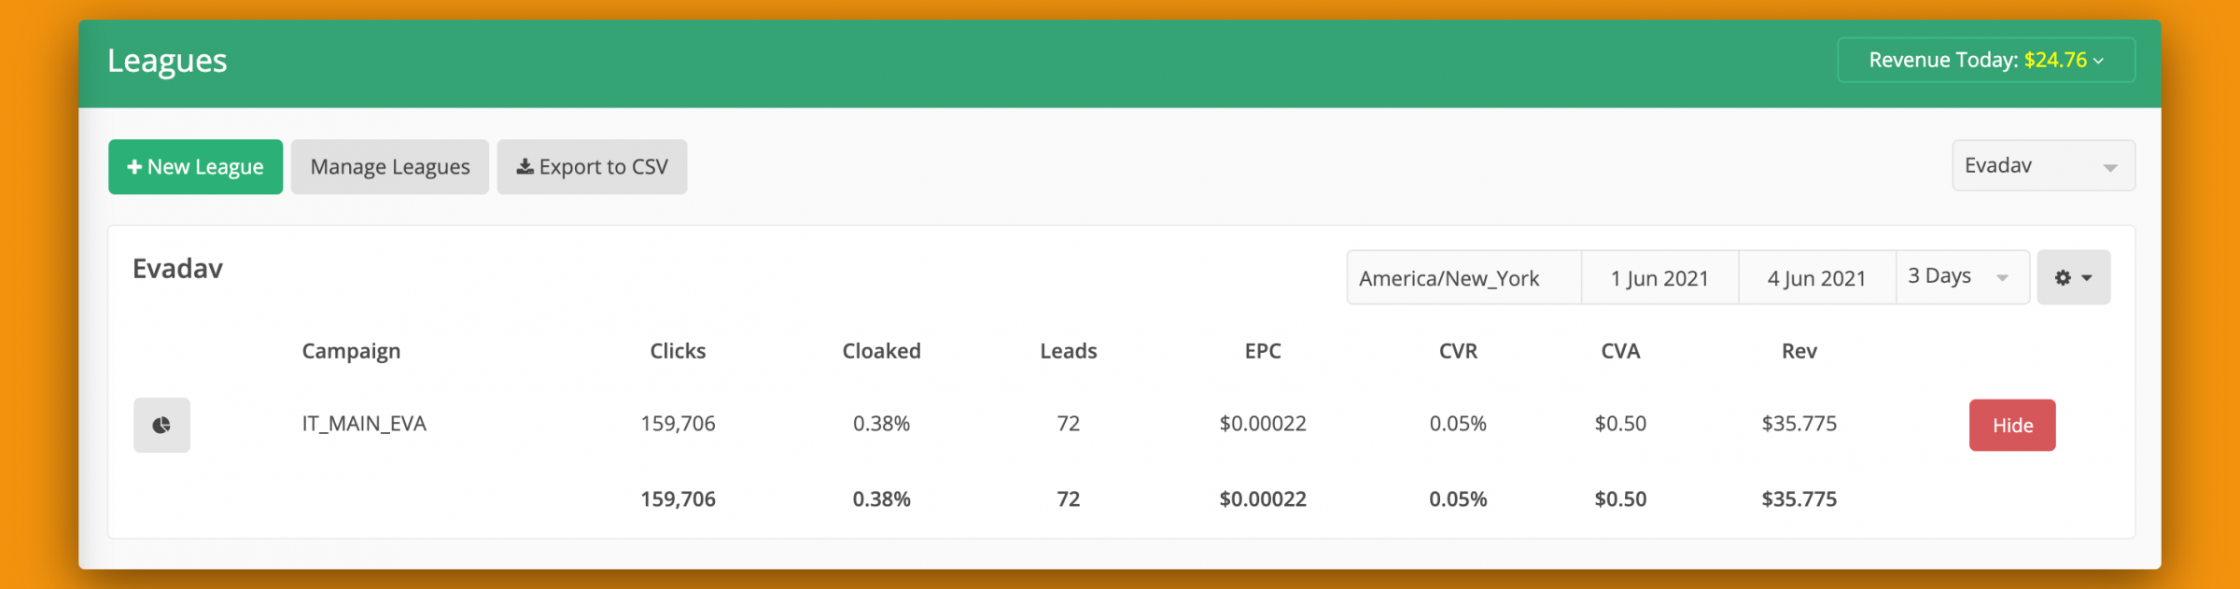The height and width of the screenshot is (589, 2240).
Task: Click the download icon on Export to CSV
Action: pos(525,167)
